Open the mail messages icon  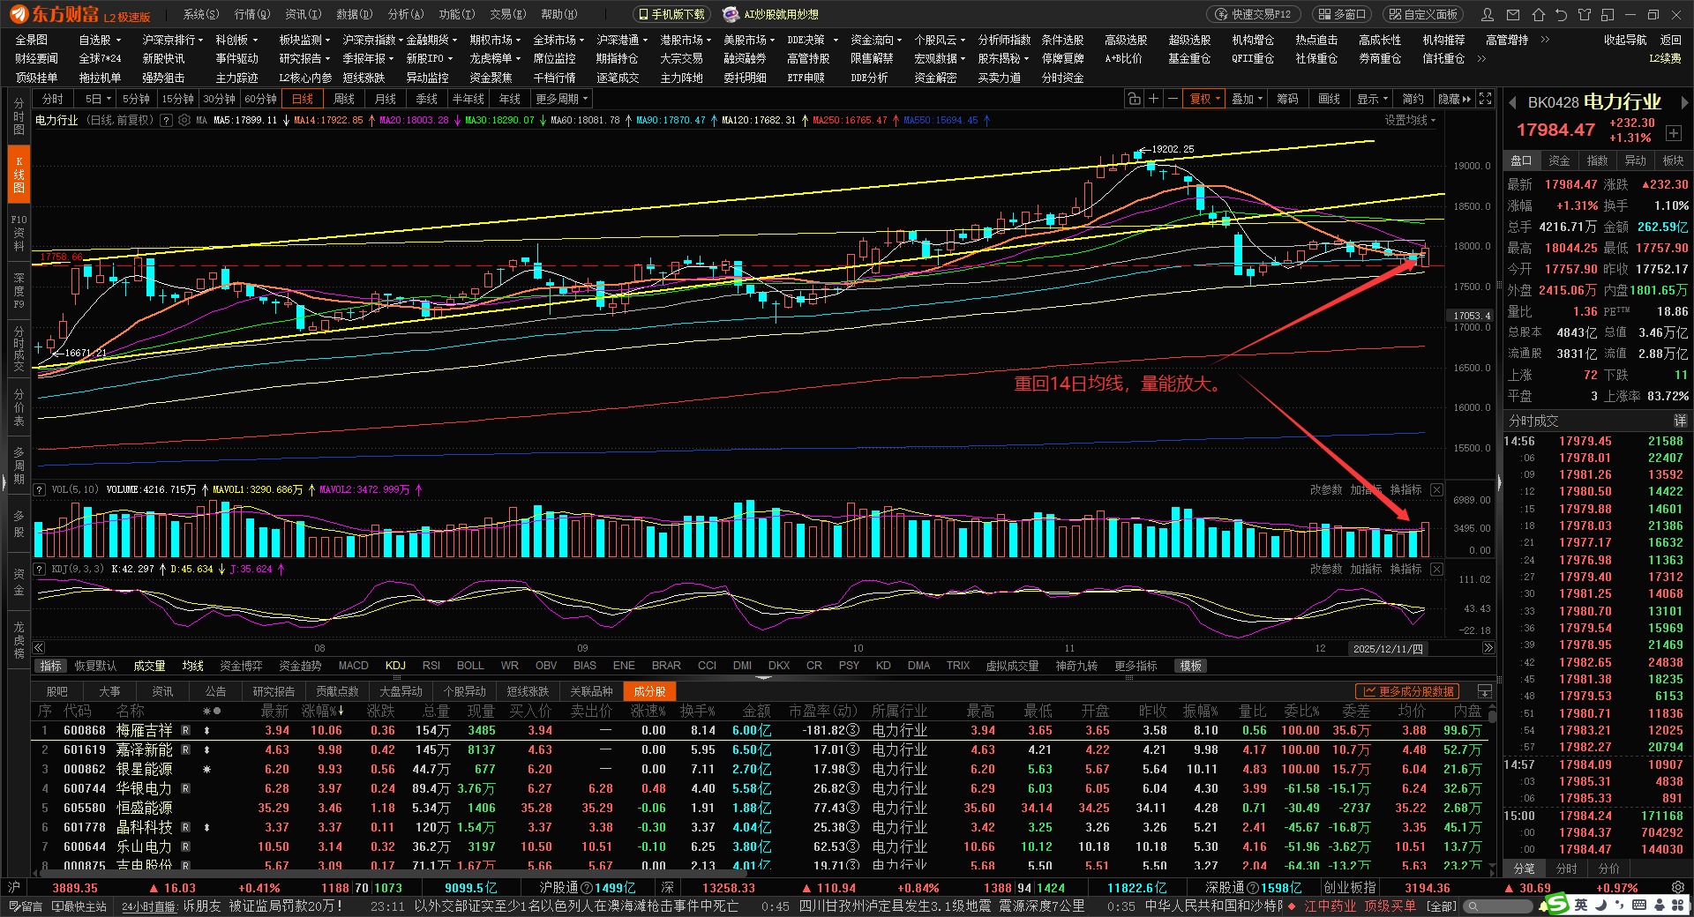pos(1513,15)
